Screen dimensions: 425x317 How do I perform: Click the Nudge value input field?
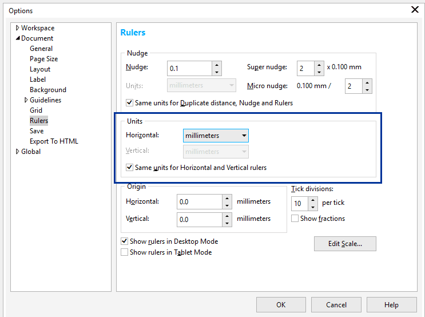tap(189, 69)
